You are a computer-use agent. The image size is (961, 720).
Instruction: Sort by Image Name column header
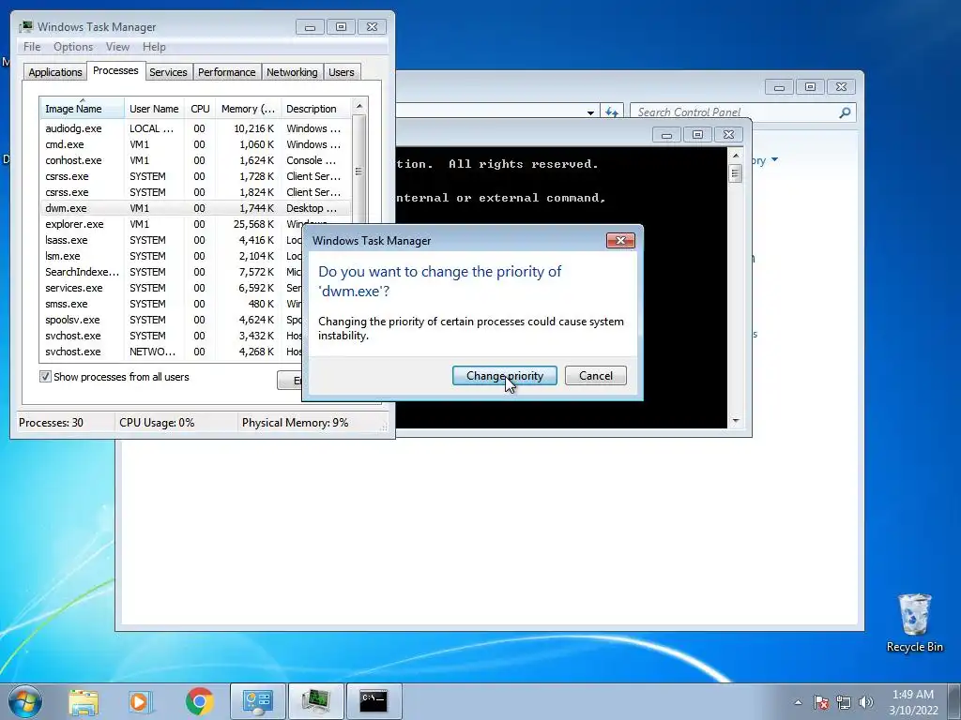coord(82,109)
